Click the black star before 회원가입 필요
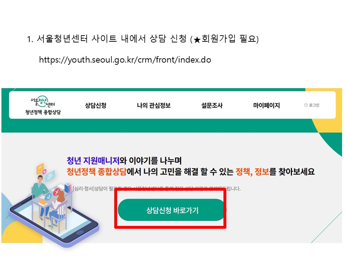The height and width of the screenshot is (259, 346). tap(197, 40)
